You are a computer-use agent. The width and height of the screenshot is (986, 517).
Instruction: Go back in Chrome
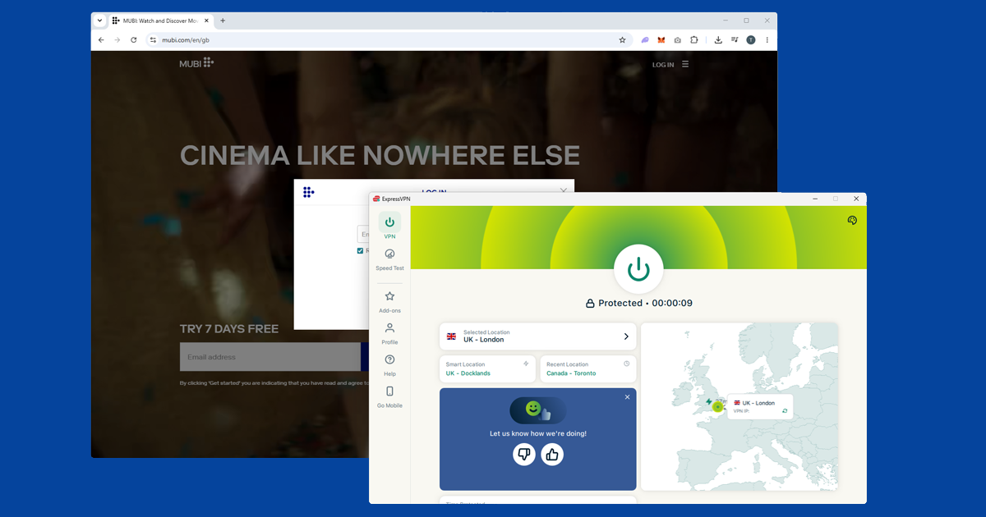101,39
